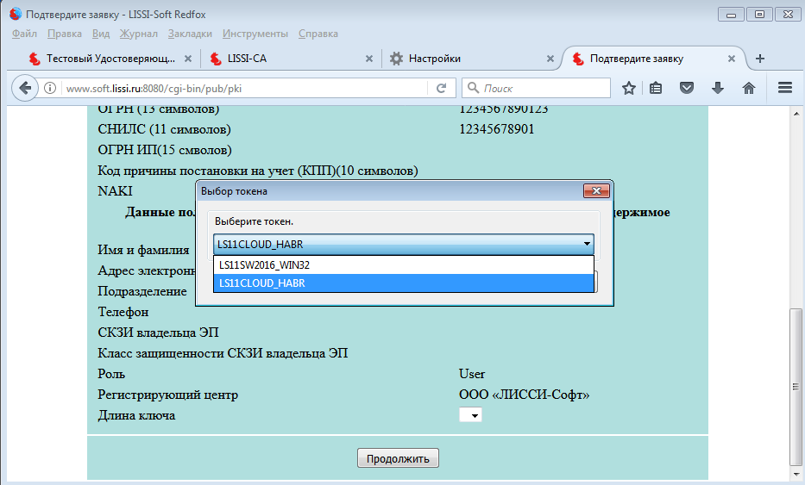Open the Вид menu

[x=101, y=34]
